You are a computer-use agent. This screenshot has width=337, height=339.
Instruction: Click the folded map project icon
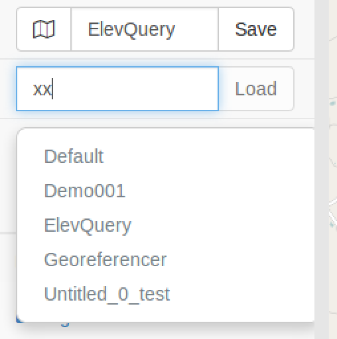click(x=44, y=29)
